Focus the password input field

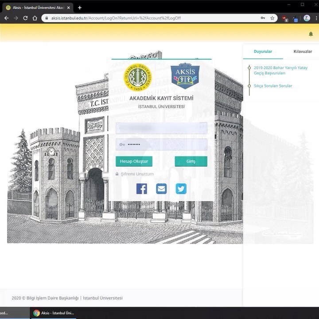tap(161, 144)
